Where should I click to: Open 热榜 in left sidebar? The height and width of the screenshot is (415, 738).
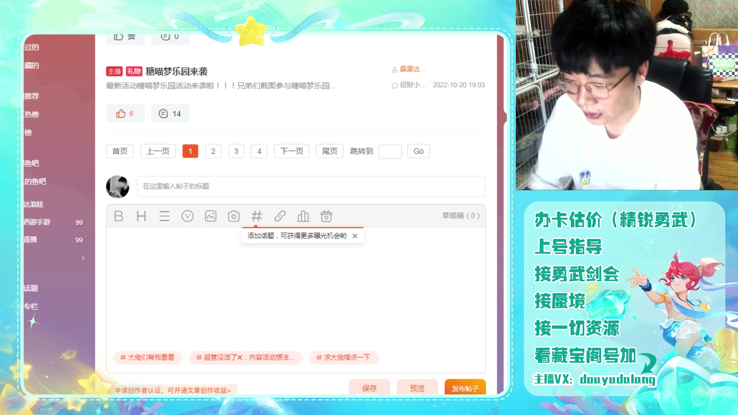pyautogui.click(x=32, y=114)
